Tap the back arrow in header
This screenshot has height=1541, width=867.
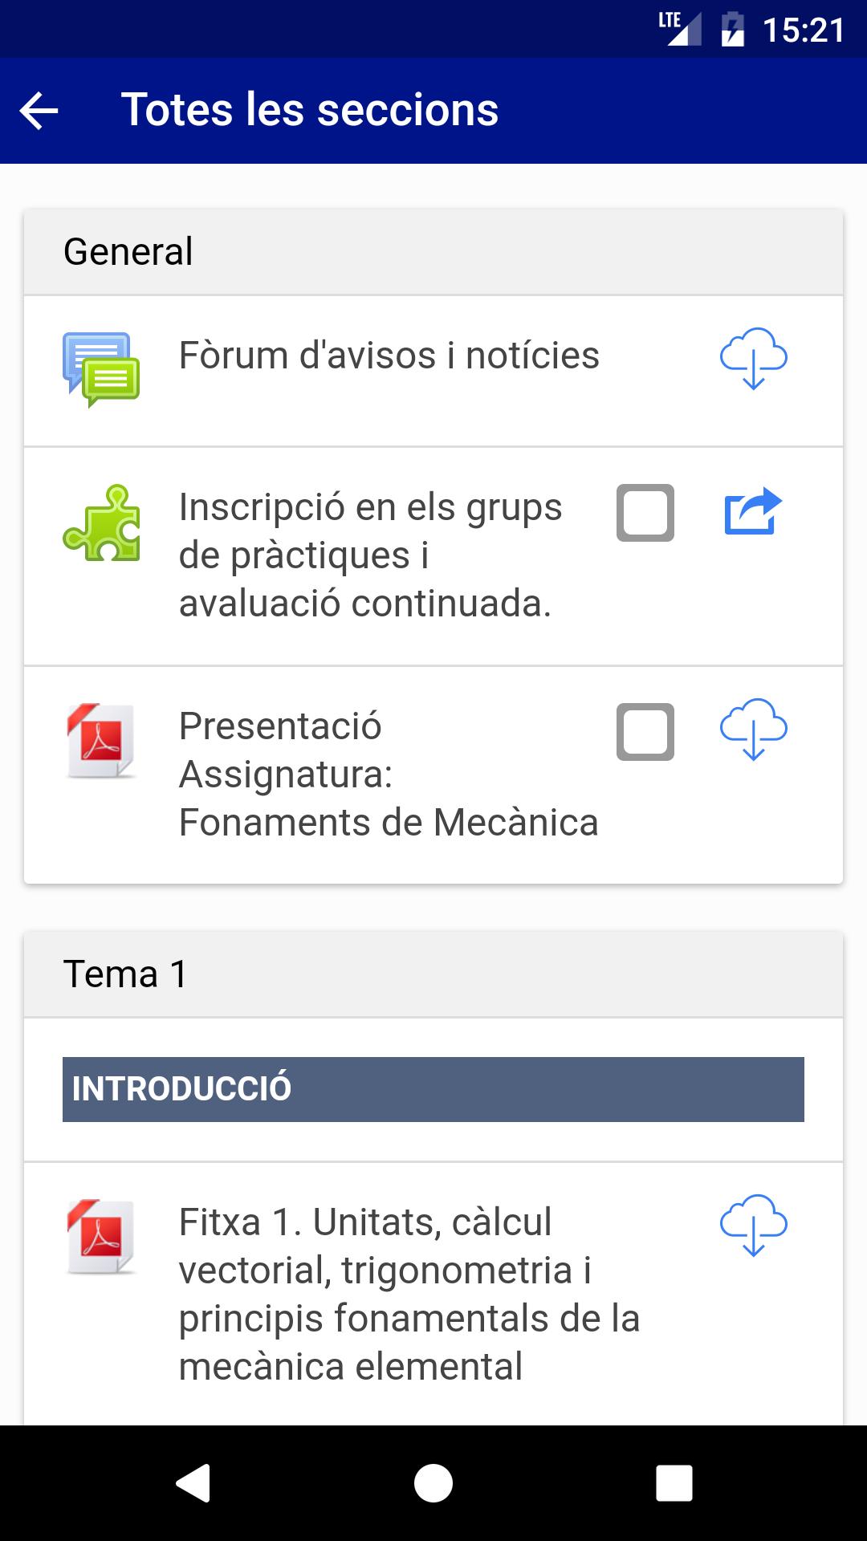[x=39, y=110]
